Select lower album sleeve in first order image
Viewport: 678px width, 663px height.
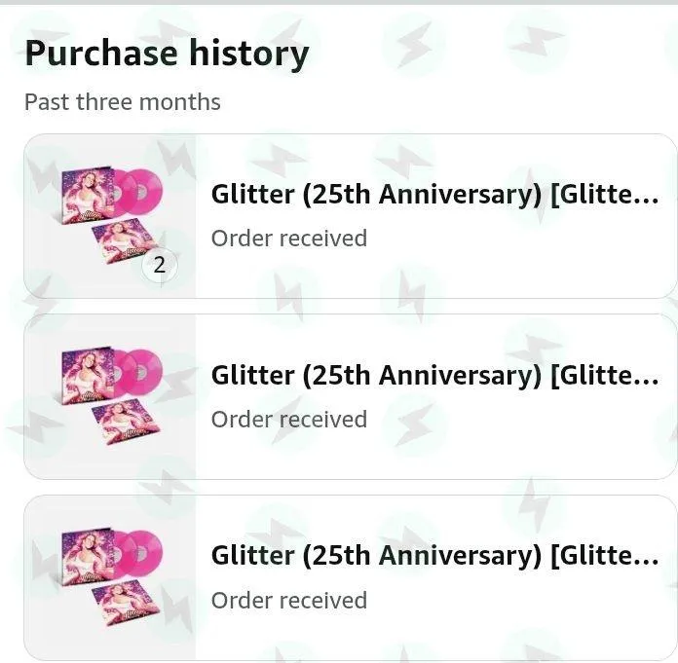point(125,240)
